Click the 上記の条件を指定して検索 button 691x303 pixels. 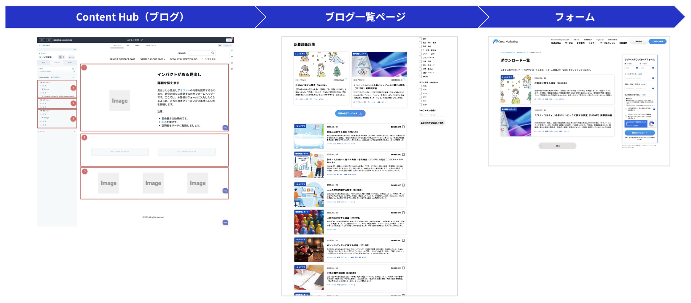pos(432,123)
